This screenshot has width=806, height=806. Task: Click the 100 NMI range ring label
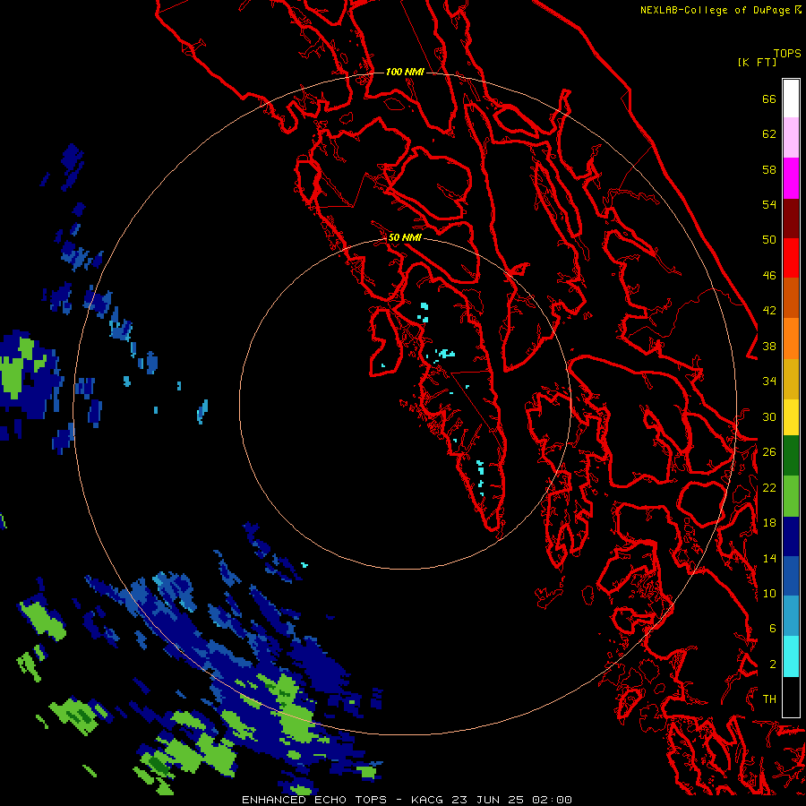click(405, 72)
